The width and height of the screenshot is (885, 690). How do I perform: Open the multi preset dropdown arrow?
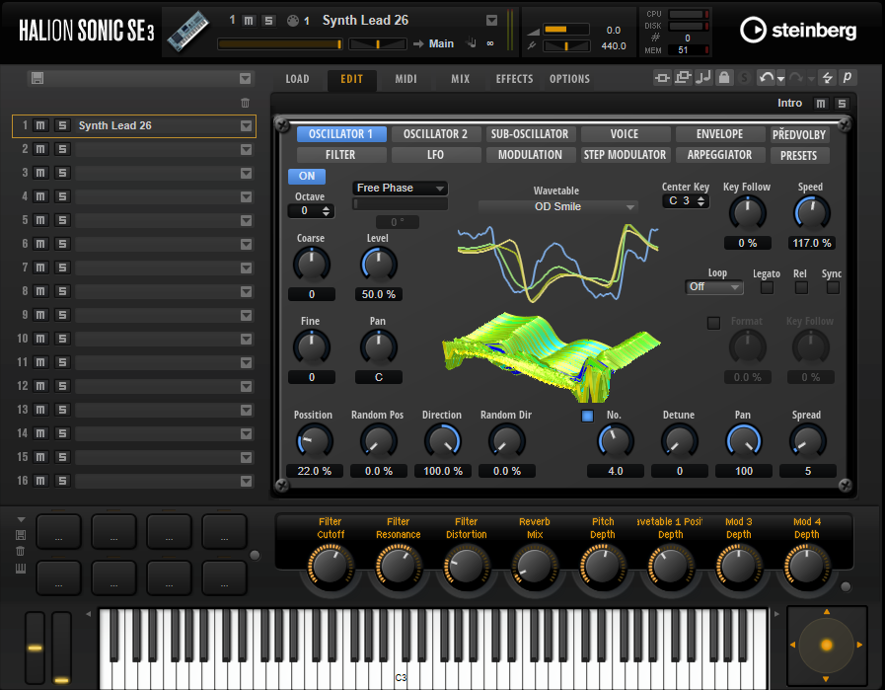point(245,79)
